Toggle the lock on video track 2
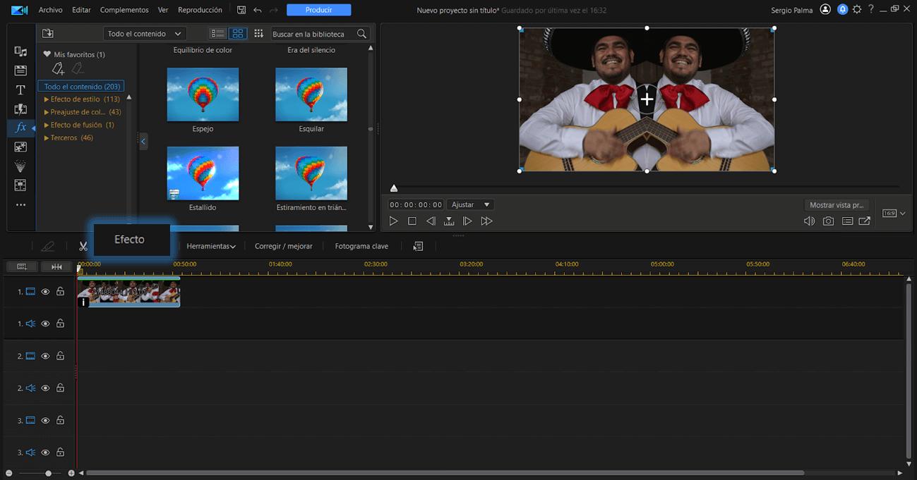The width and height of the screenshot is (917, 480). click(61, 357)
